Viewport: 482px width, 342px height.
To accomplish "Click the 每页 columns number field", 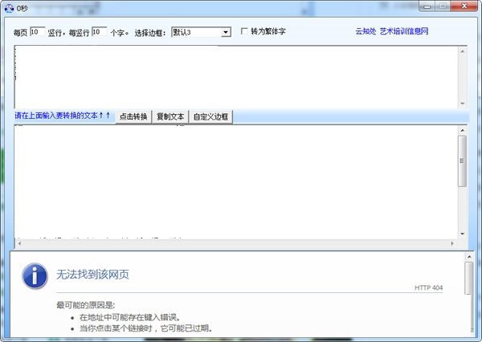I will point(38,32).
